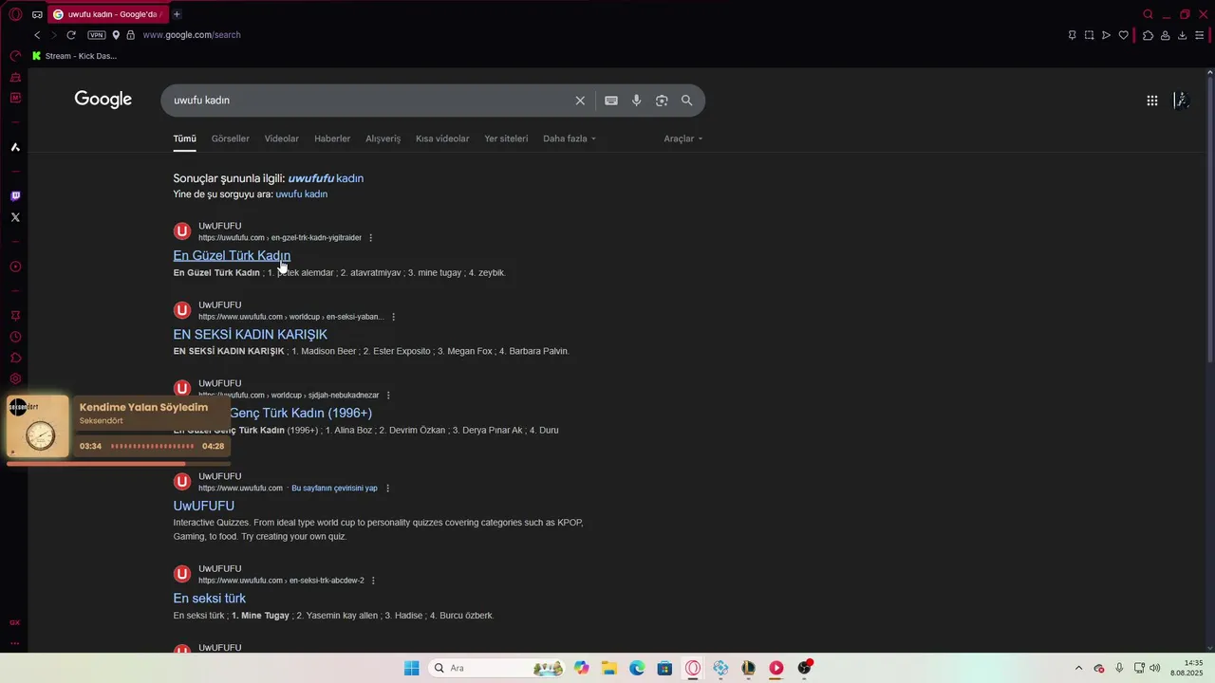Open the Pinboards pin icon in toolbar
The height and width of the screenshot is (683, 1215).
1072,35
